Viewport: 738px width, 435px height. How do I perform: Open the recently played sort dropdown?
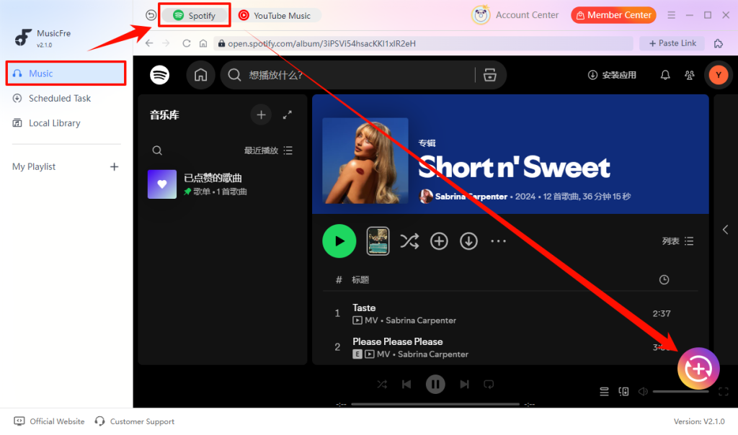pyautogui.click(x=268, y=151)
